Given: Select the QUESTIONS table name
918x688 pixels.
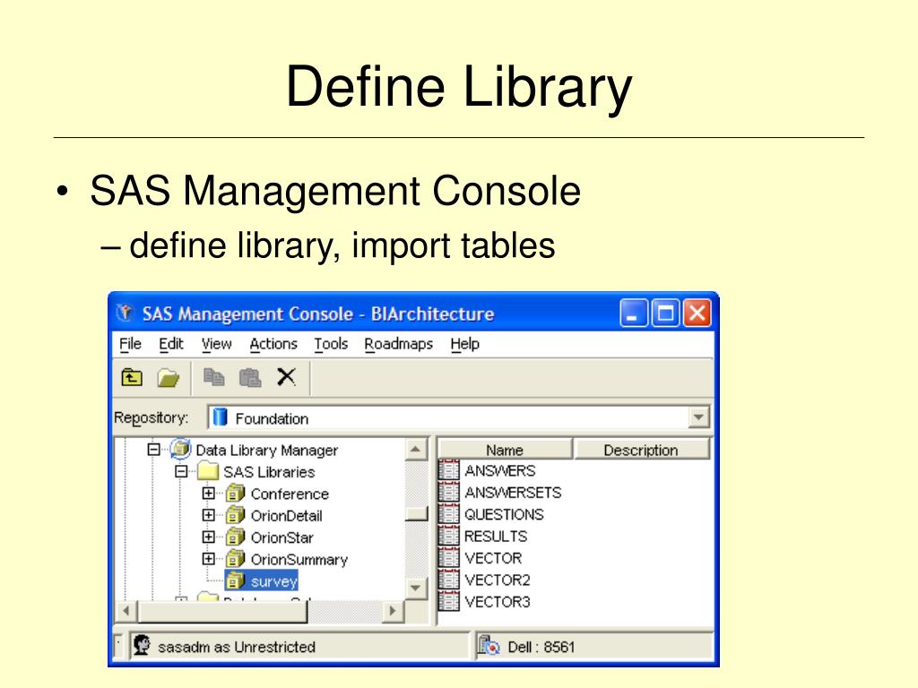Looking at the screenshot, I should [504, 514].
